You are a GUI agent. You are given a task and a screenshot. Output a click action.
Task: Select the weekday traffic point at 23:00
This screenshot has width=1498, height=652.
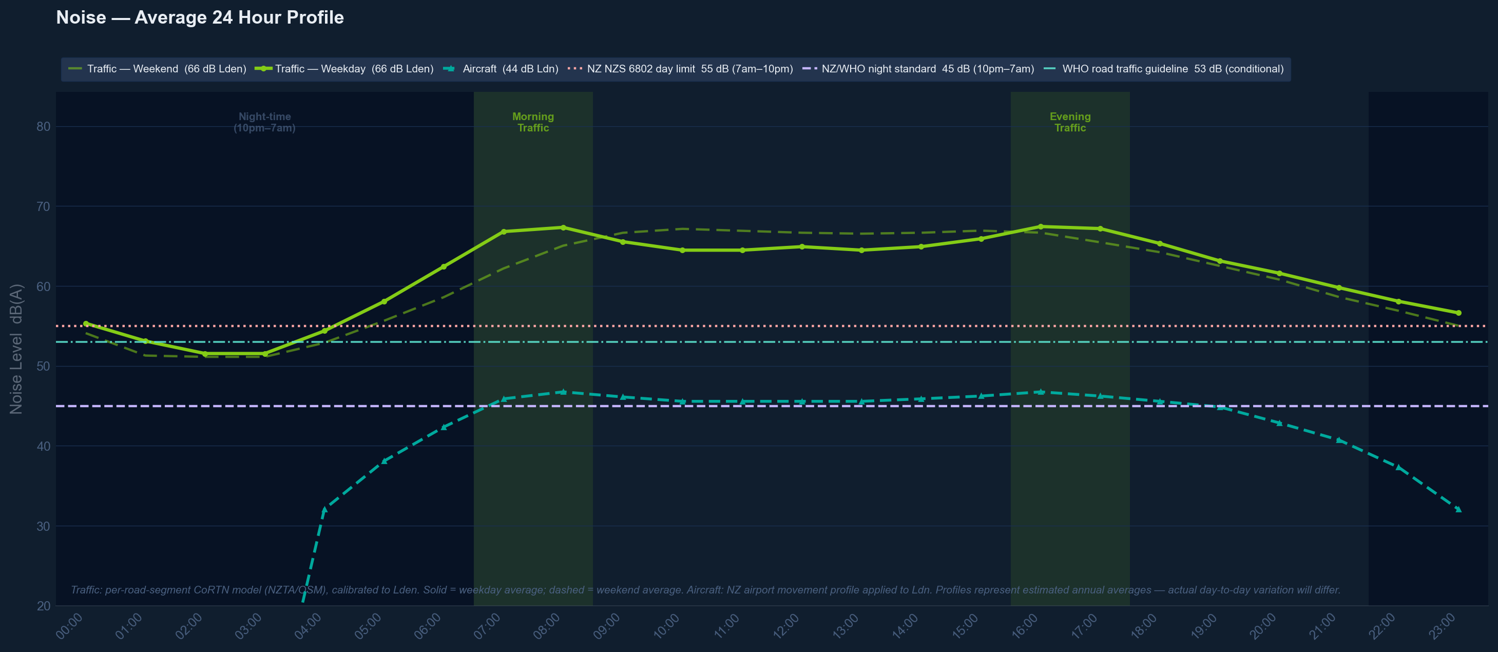click(x=1458, y=313)
